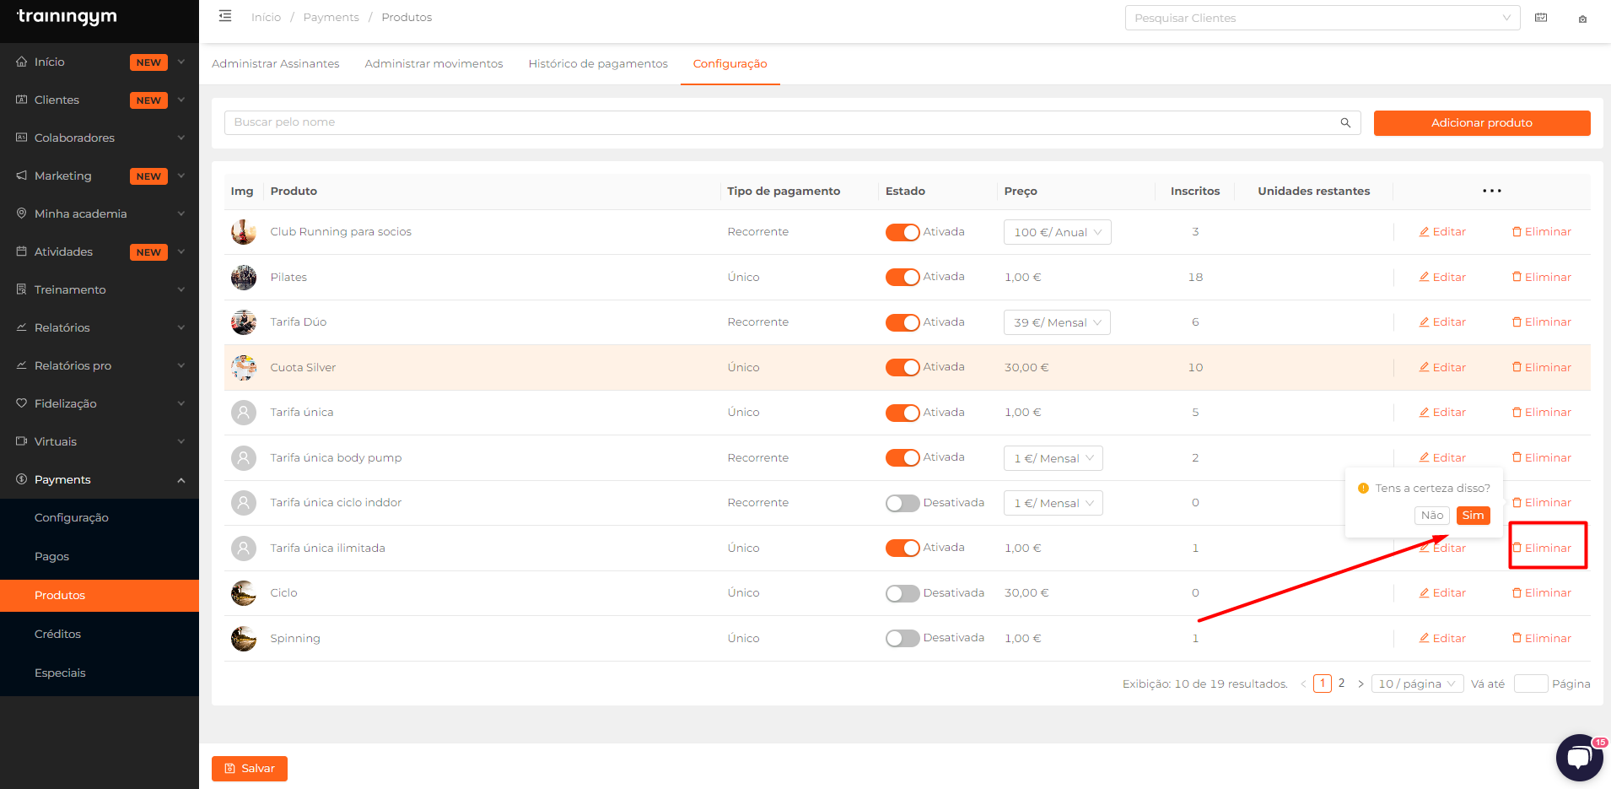Activate Tarifa única ciclo indoor switch
The image size is (1611, 789).
coord(902,503)
